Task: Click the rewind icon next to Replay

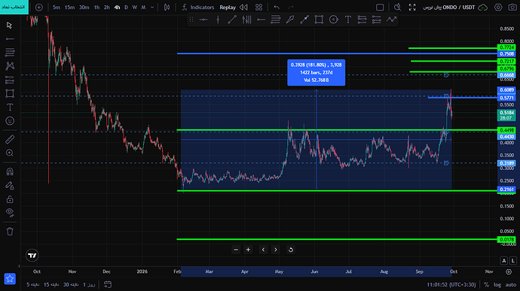Action: point(243,8)
